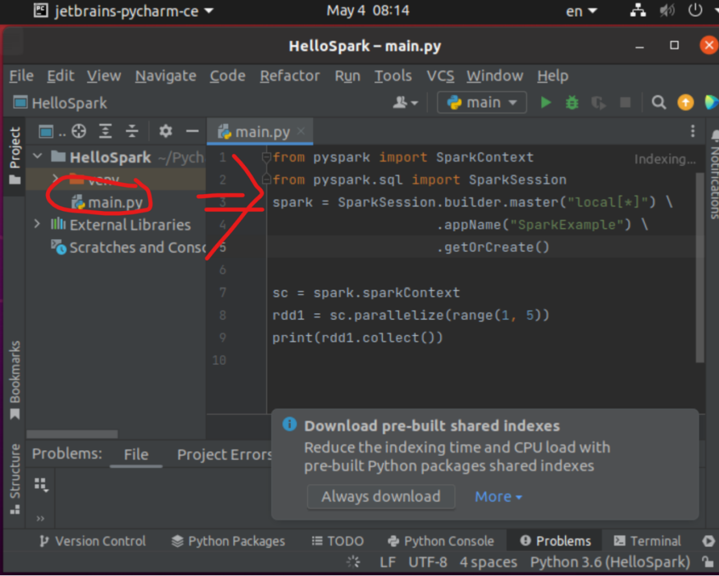
Task: Toggle the Project tool window tab
Action: 15,155
